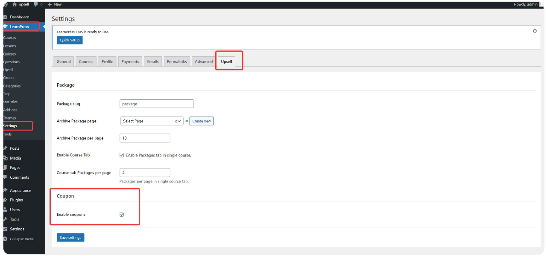Click the Create new page button
547x256 pixels.
[x=202, y=121]
